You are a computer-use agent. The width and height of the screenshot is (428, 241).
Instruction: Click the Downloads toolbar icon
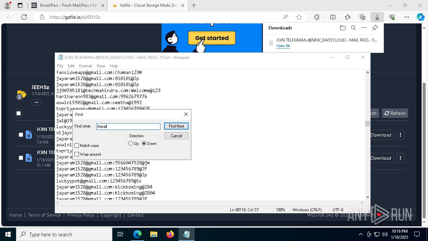pyautogui.click(x=377, y=17)
